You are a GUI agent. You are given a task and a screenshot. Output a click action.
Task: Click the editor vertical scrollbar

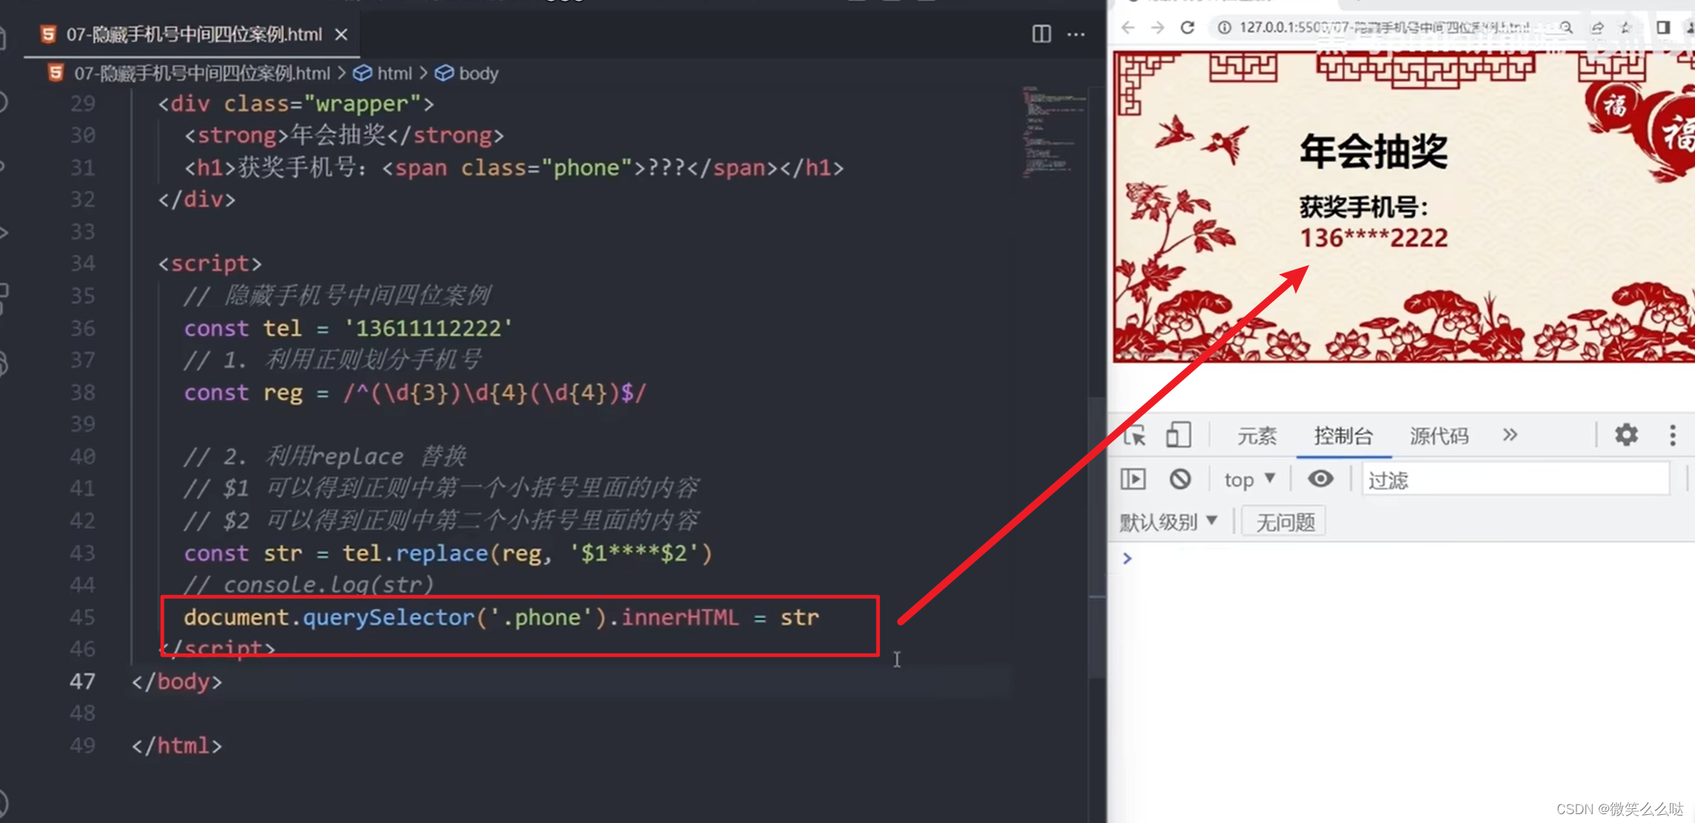[1097, 539]
